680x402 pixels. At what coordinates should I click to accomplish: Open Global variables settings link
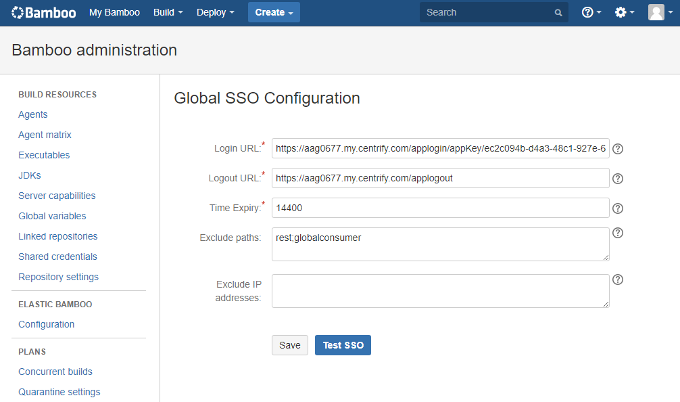point(52,216)
